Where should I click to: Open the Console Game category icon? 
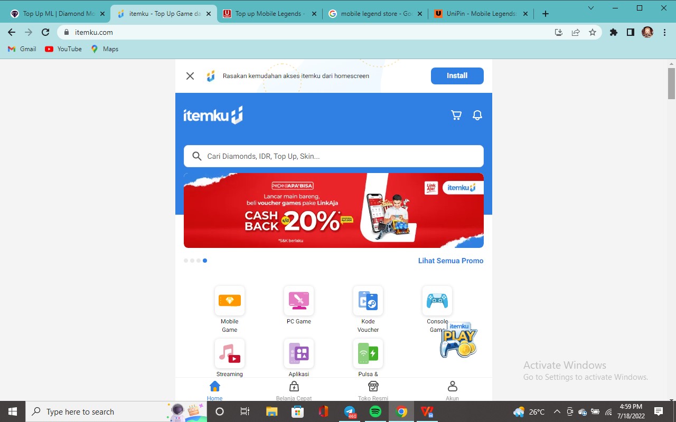(x=437, y=301)
